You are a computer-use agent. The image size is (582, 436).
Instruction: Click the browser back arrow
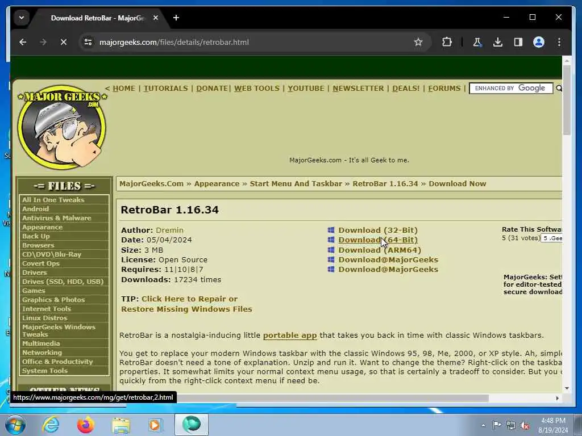[23, 42]
